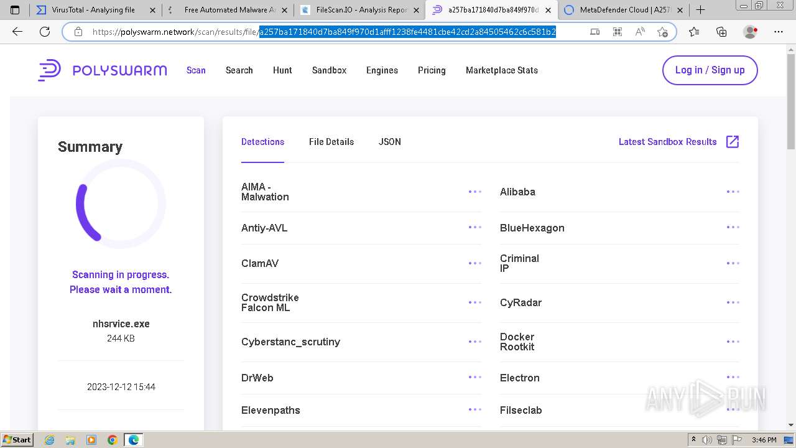Image resolution: width=796 pixels, height=448 pixels.
Task: Open Edge taskbar icon
Action: [x=134, y=440]
